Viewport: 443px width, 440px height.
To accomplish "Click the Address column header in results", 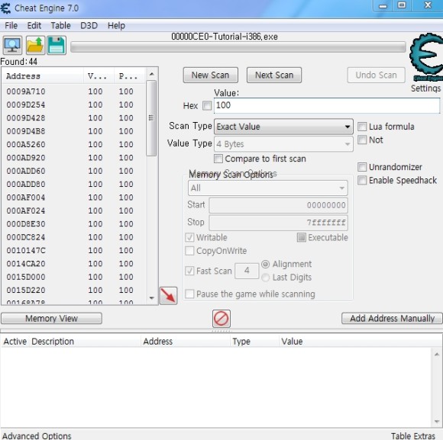I will click(42, 76).
